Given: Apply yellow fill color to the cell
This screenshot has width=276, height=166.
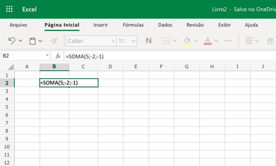Looking at the screenshot, I should pos(187,41).
